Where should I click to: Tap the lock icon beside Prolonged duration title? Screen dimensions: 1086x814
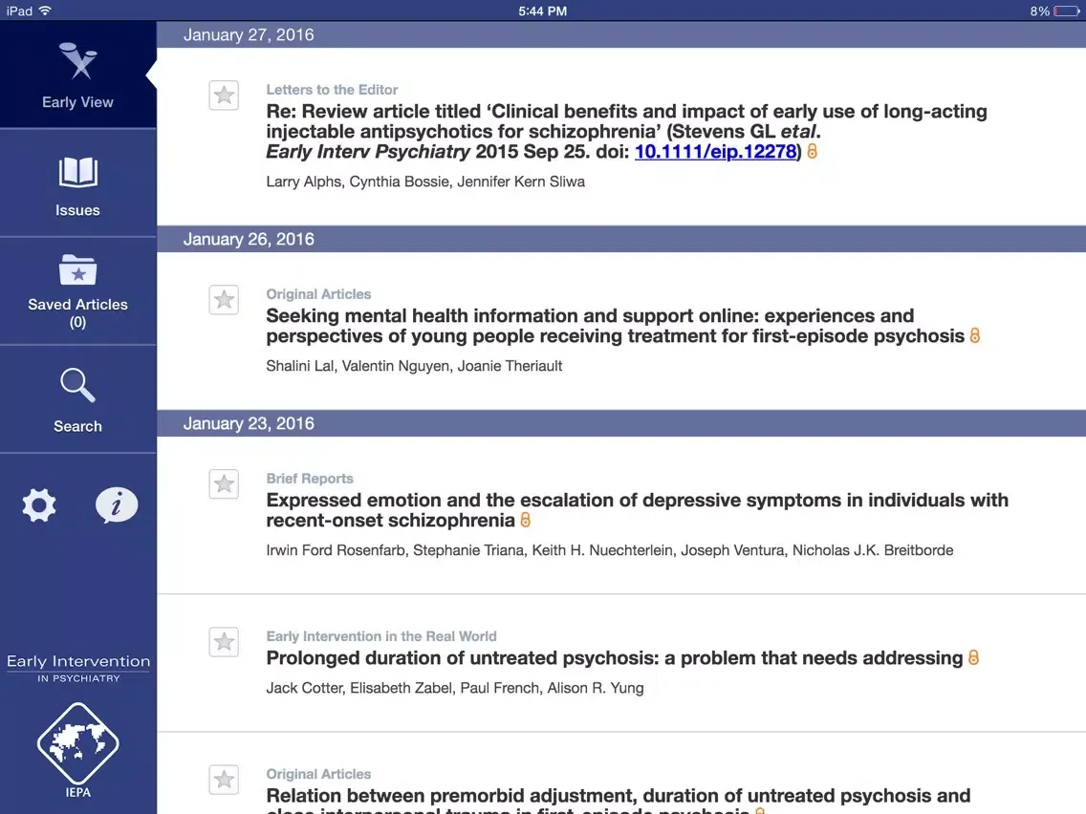point(974,658)
